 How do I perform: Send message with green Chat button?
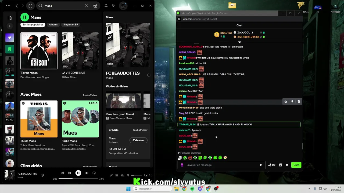tap(296, 165)
